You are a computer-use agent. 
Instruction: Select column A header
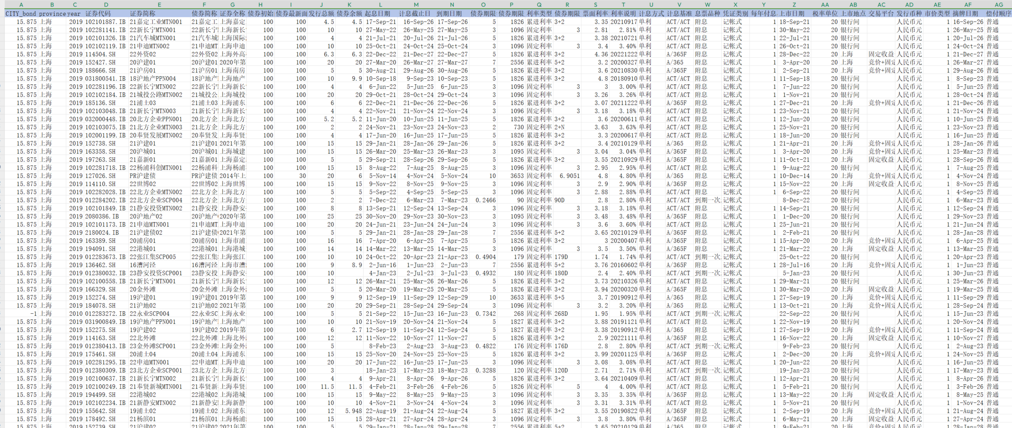[21, 5]
